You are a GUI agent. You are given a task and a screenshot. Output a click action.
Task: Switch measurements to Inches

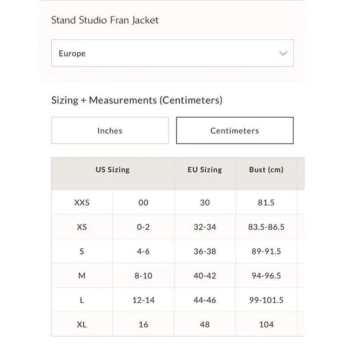[110, 130]
